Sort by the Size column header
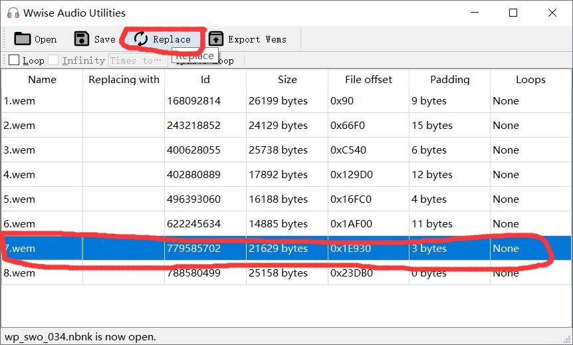This screenshot has height=345, width=573. point(287,79)
